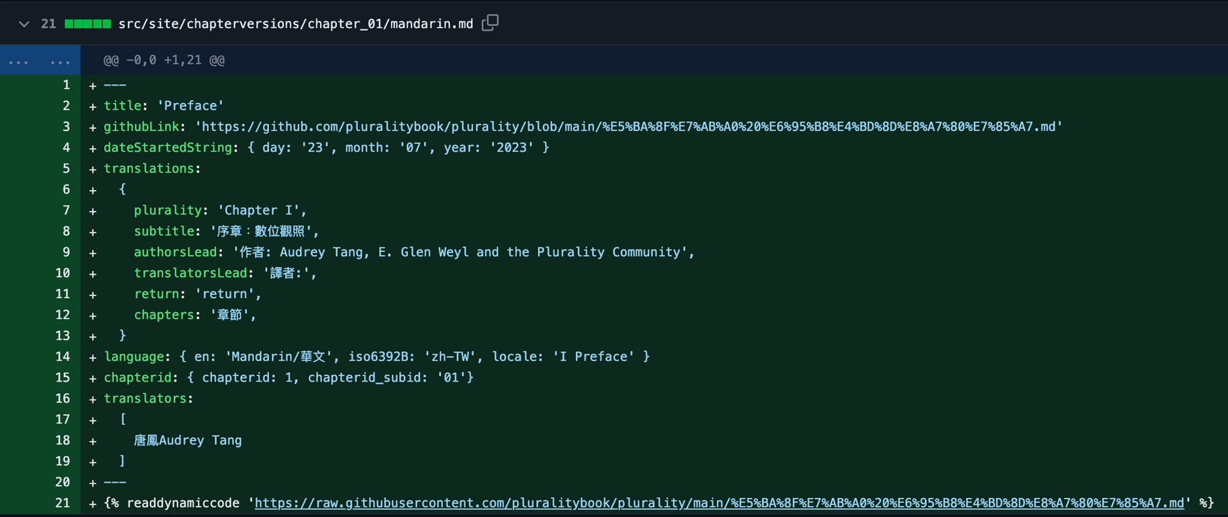Click the changed lines count 21
This screenshot has height=517, width=1228.
[49, 24]
